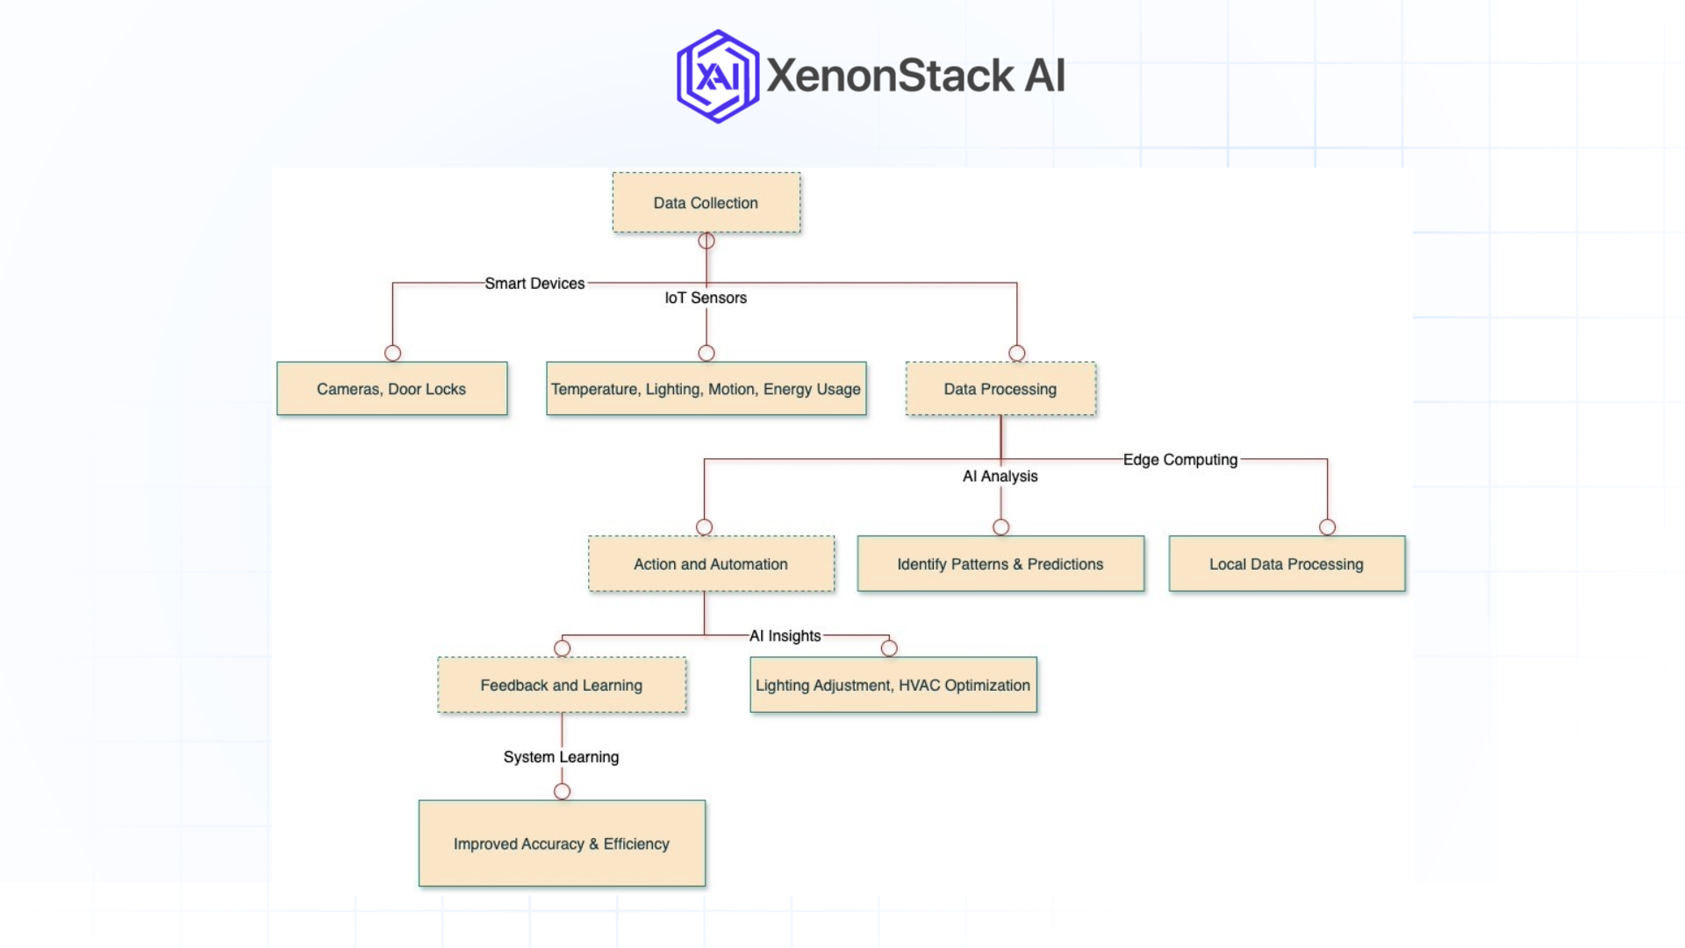Expand the Edge Computing branch label

point(1179,459)
